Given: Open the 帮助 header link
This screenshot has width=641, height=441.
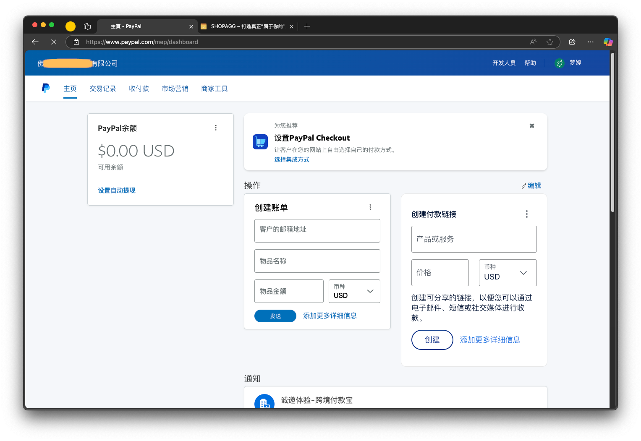Looking at the screenshot, I should pyautogui.click(x=530, y=63).
